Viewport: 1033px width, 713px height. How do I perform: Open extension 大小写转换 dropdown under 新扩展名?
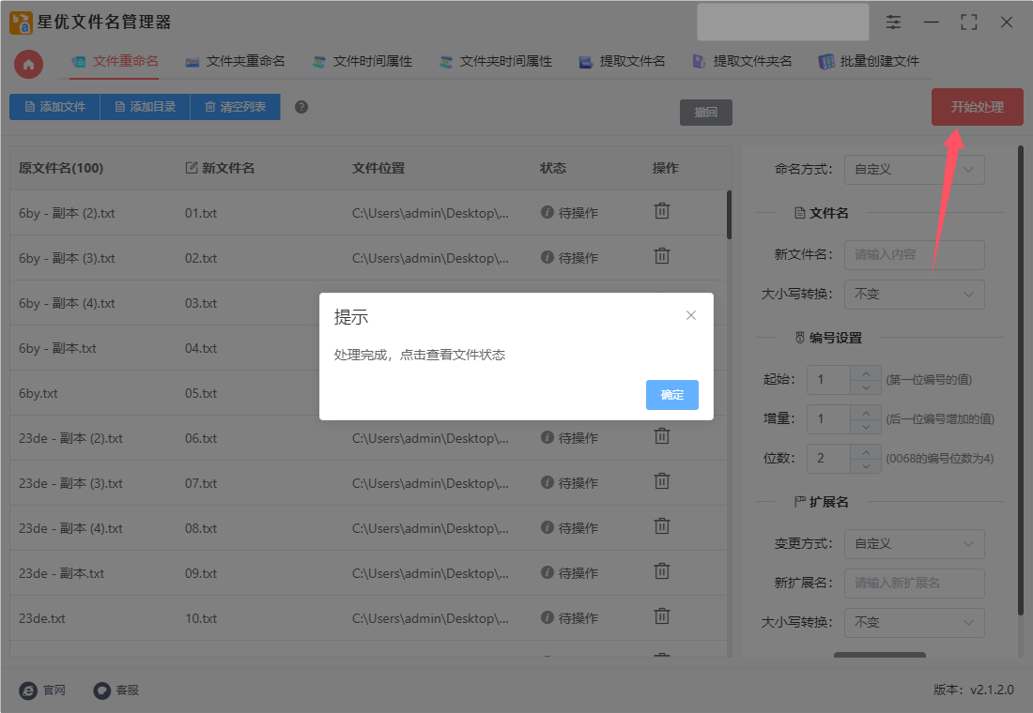[x=915, y=622]
